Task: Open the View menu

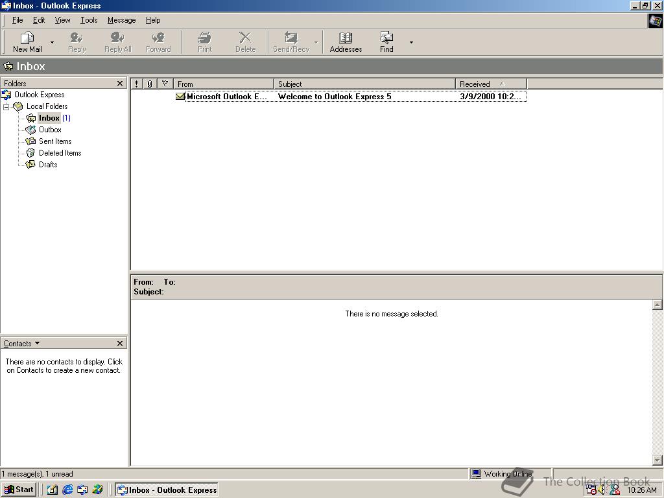Action: click(x=62, y=20)
